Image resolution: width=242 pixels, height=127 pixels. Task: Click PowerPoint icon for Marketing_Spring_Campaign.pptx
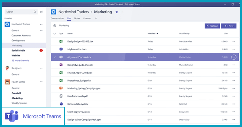point(61,88)
